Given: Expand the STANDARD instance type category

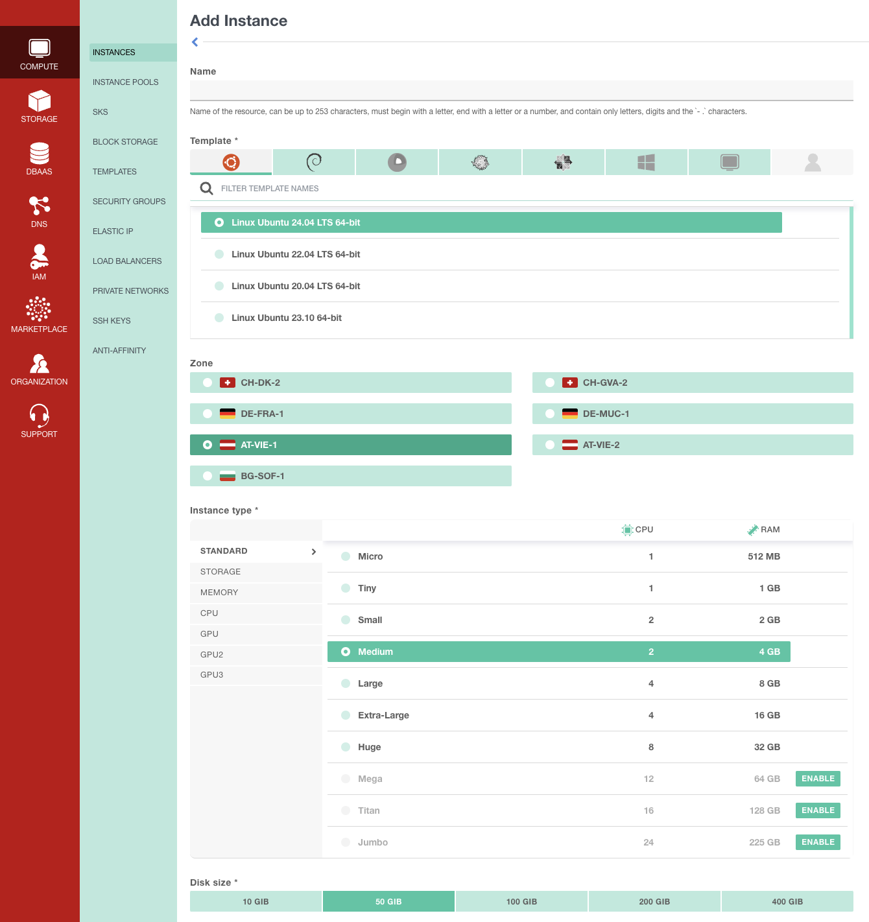Looking at the screenshot, I should 256,551.
